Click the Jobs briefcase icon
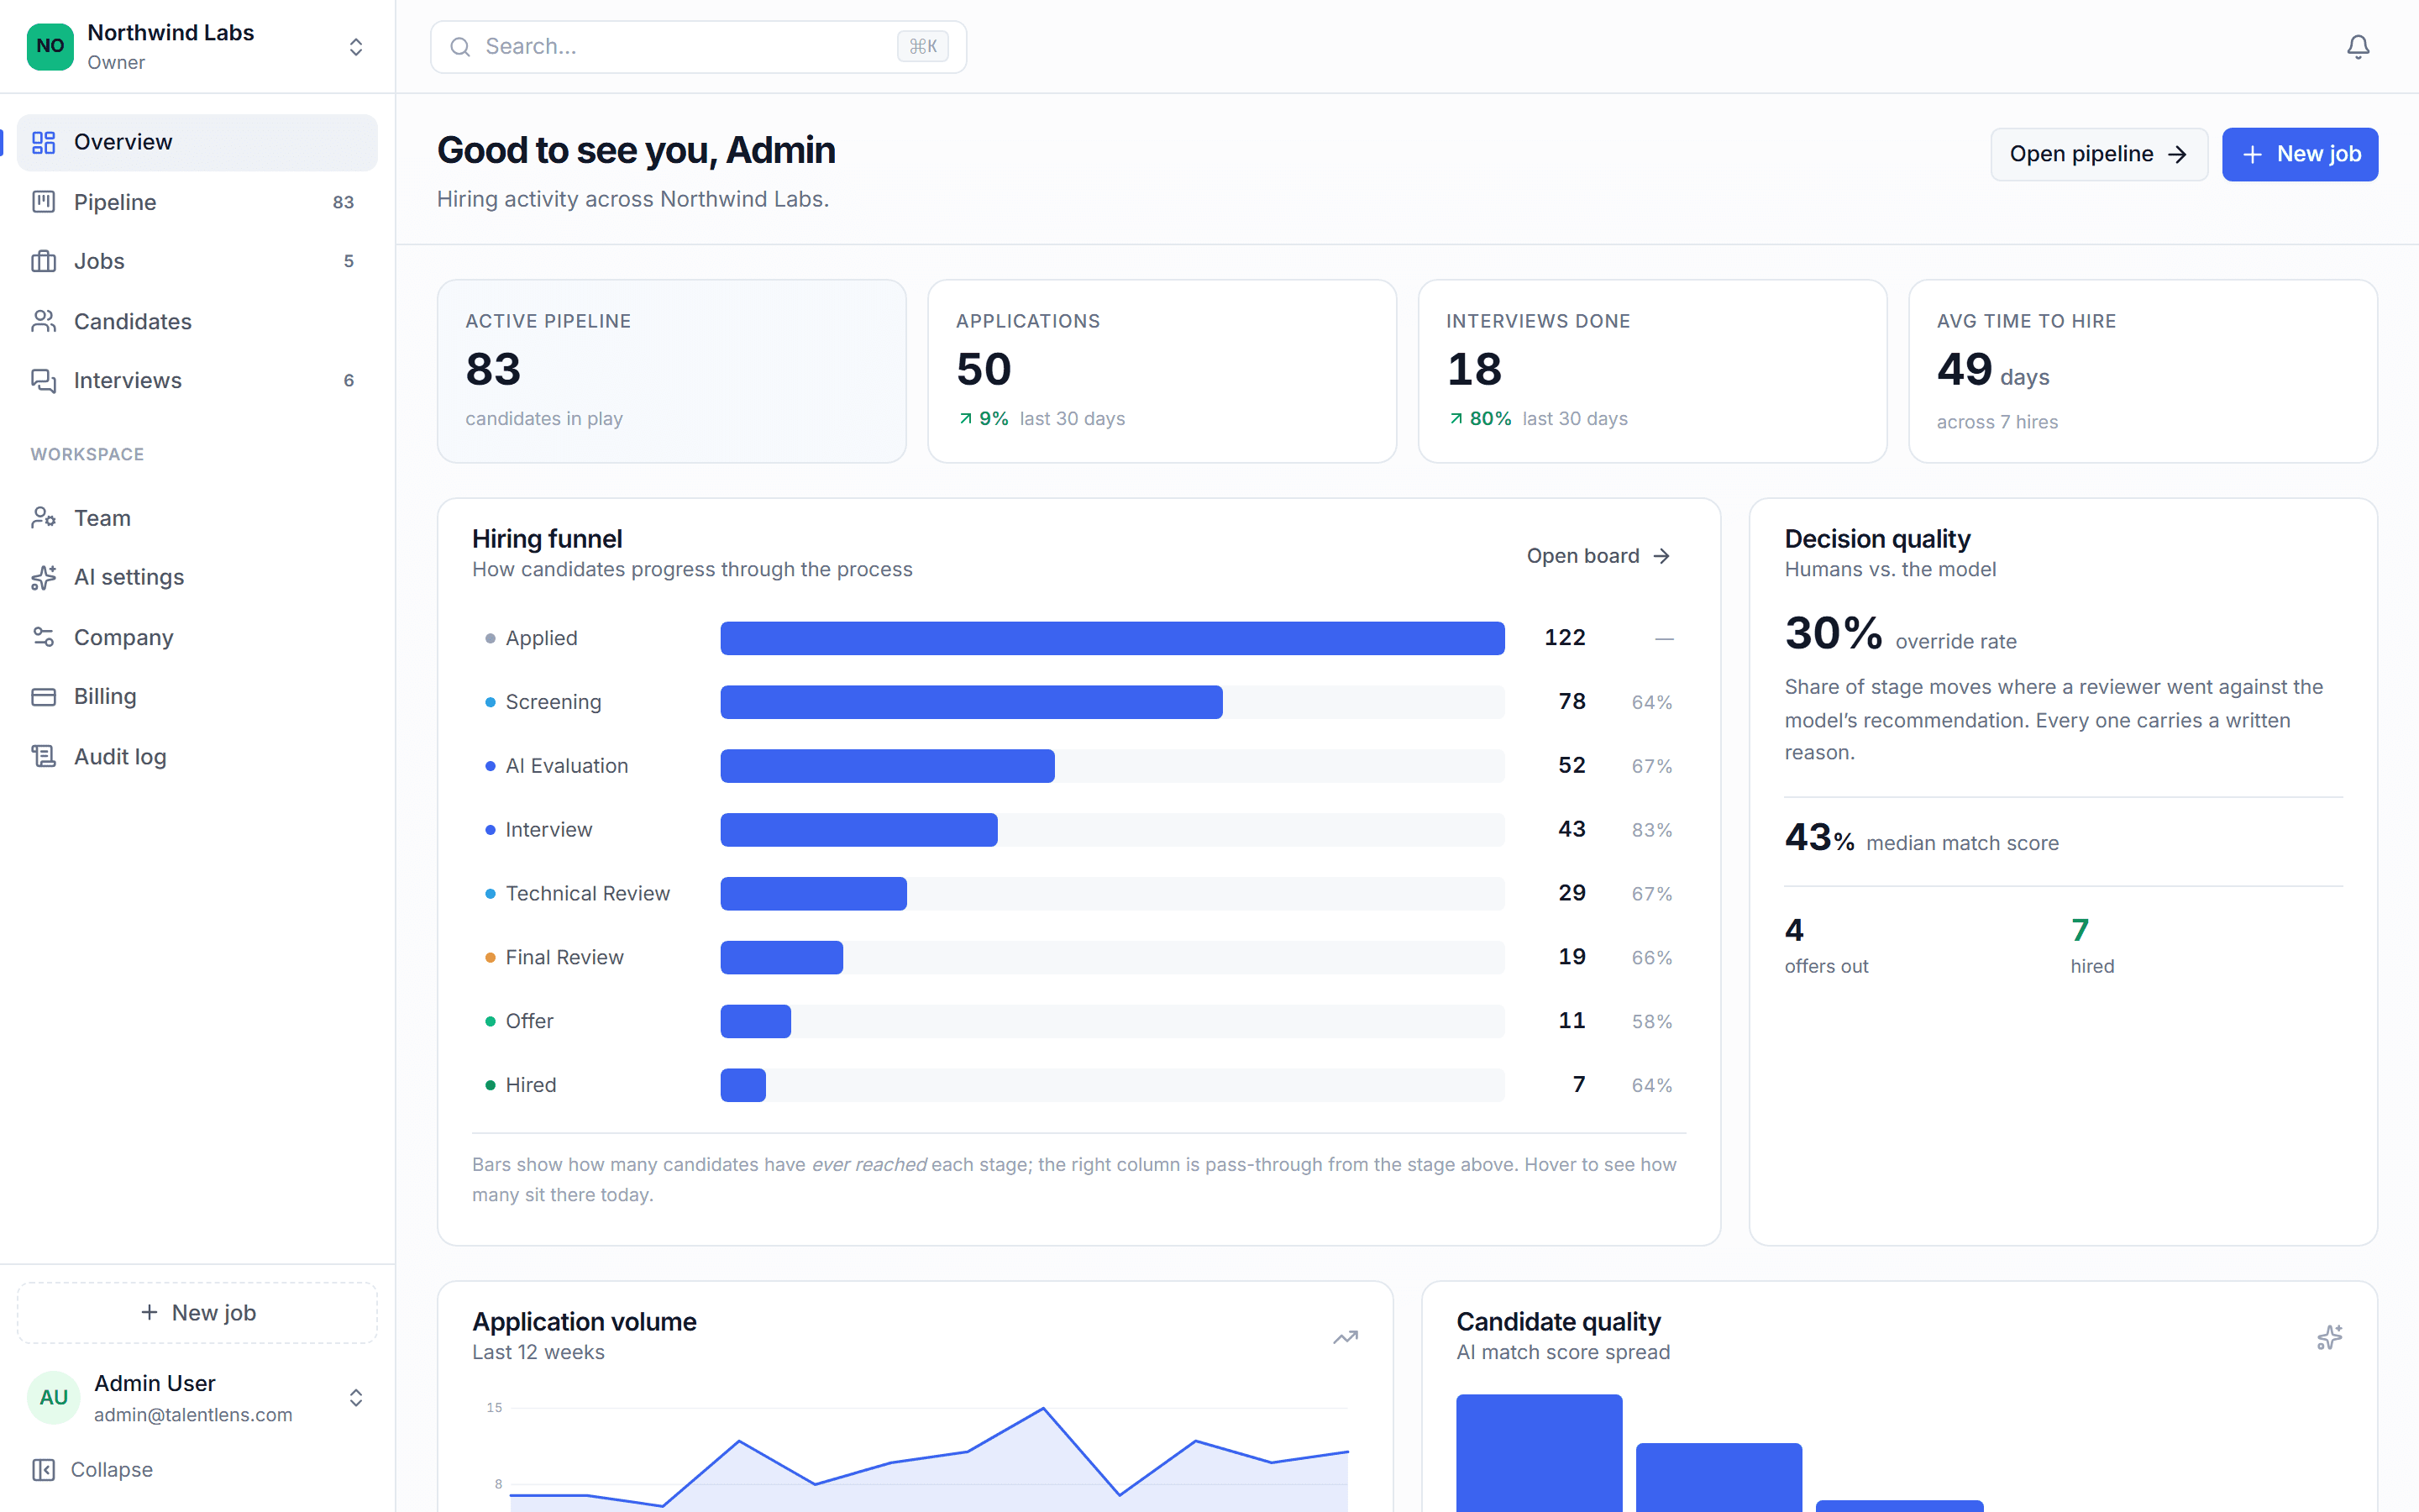 pyautogui.click(x=43, y=261)
